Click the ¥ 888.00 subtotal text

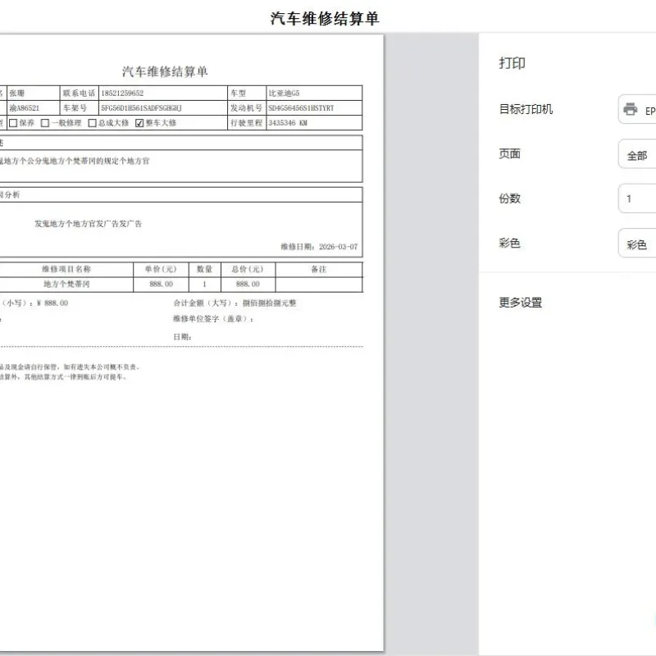pyautogui.click(x=52, y=303)
